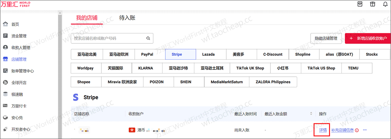391x139 pixels.
Task: Open 资金管理 in the sidebar
Action: click(19, 36)
